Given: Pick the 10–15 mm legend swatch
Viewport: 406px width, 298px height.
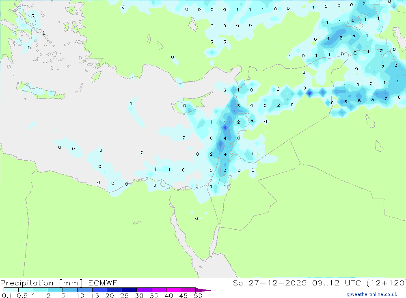Looking at the screenshot, I should [x=85, y=290].
